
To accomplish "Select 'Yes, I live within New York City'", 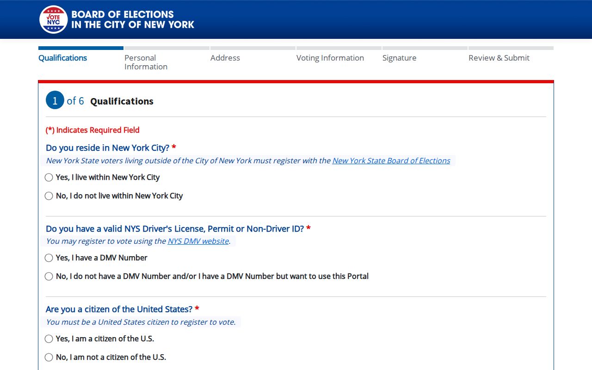I will point(49,178).
